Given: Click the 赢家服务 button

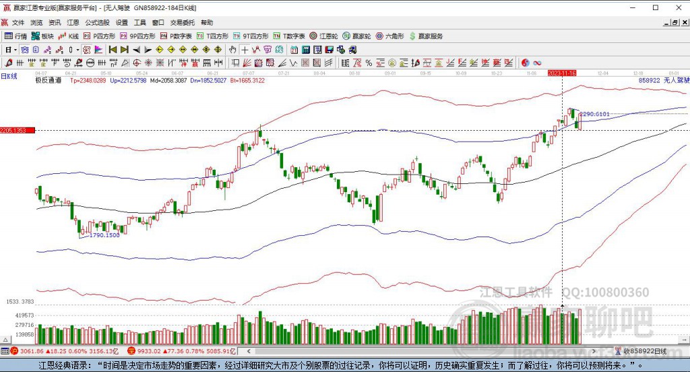Looking at the screenshot, I should [426, 36].
